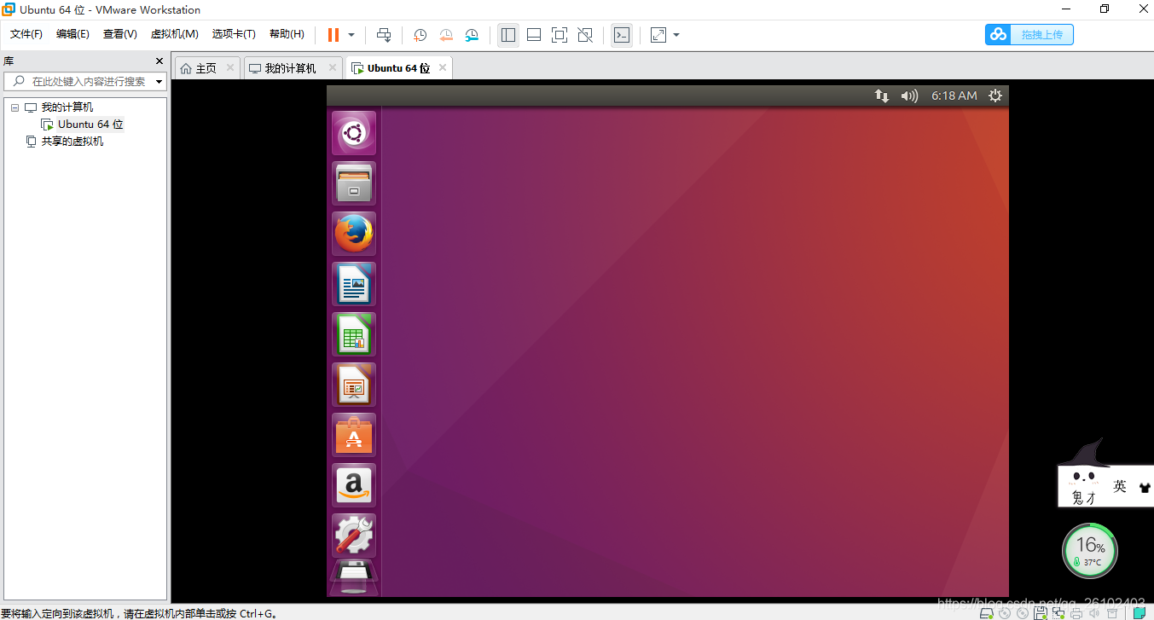This screenshot has width=1154, height=620.
Task: Open Ubuntu System Settings
Action: (x=353, y=536)
